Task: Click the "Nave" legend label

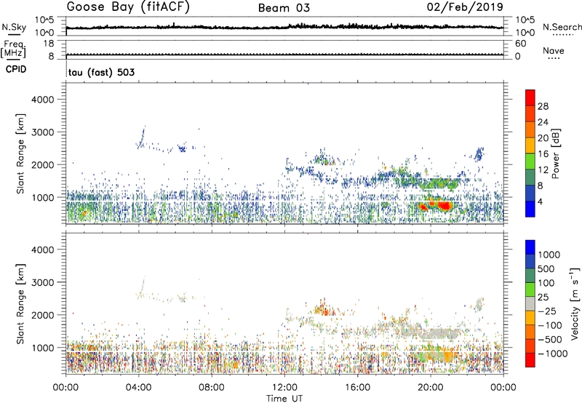Action: click(x=554, y=50)
